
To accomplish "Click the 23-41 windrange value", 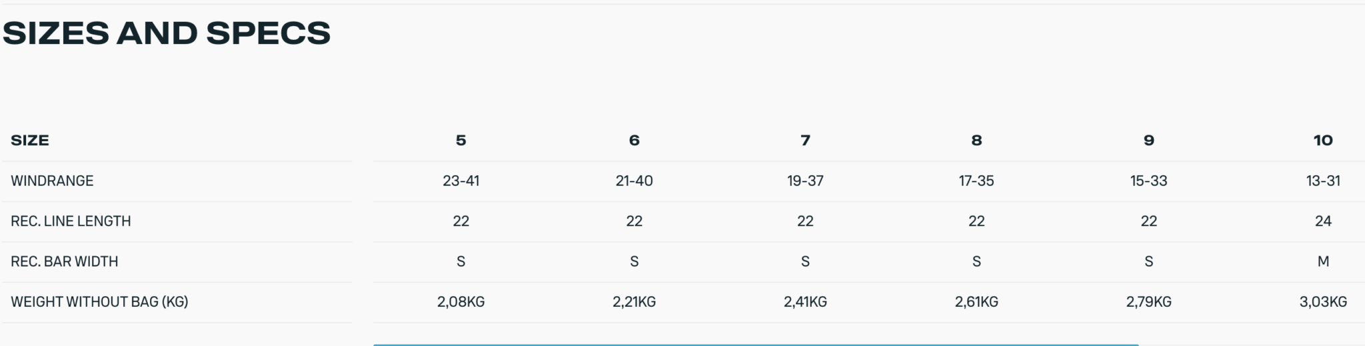I will pyautogui.click(x=461, y=181).
